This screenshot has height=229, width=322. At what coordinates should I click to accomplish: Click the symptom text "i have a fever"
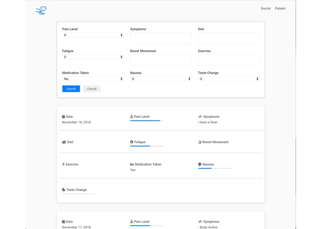coord(208,122)
